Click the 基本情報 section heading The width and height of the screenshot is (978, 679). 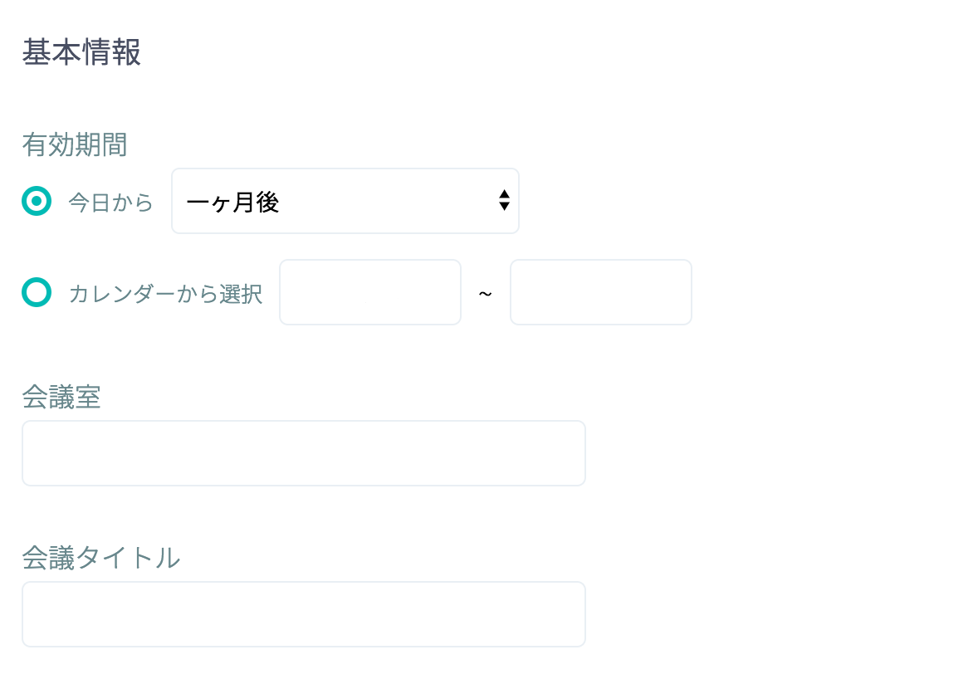(81, 52)
